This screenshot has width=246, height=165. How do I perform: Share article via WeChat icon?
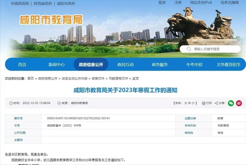coord(231,103)
